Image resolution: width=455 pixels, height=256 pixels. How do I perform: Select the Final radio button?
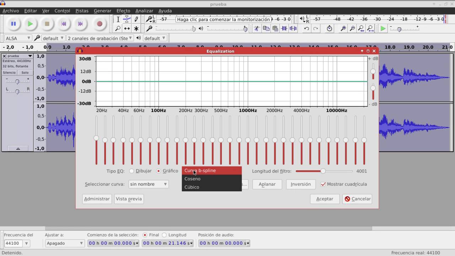pos(145,235)
